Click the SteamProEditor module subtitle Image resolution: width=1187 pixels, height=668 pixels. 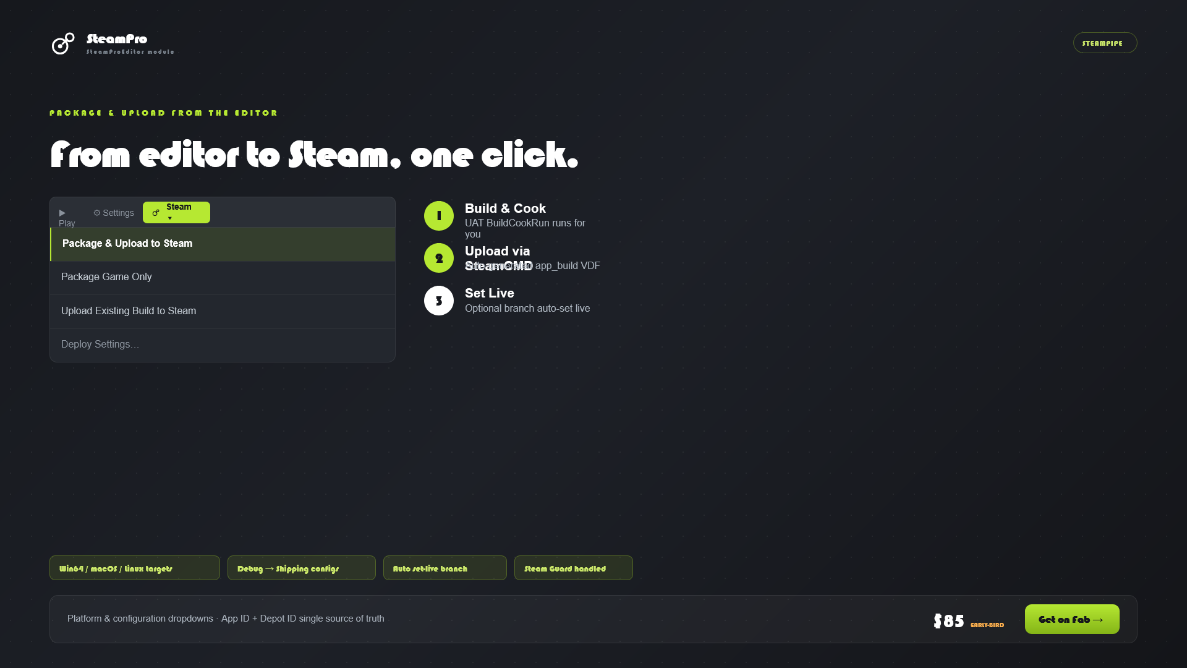tap(130, 52)
